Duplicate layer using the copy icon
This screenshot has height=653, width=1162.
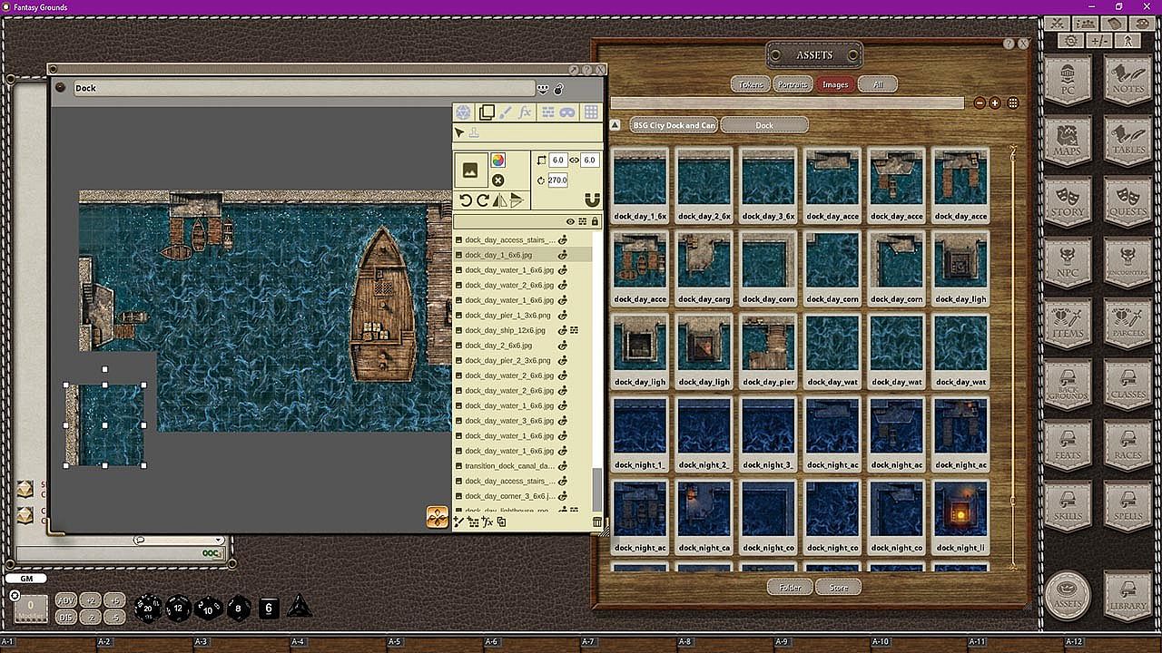tap(501, 521)
